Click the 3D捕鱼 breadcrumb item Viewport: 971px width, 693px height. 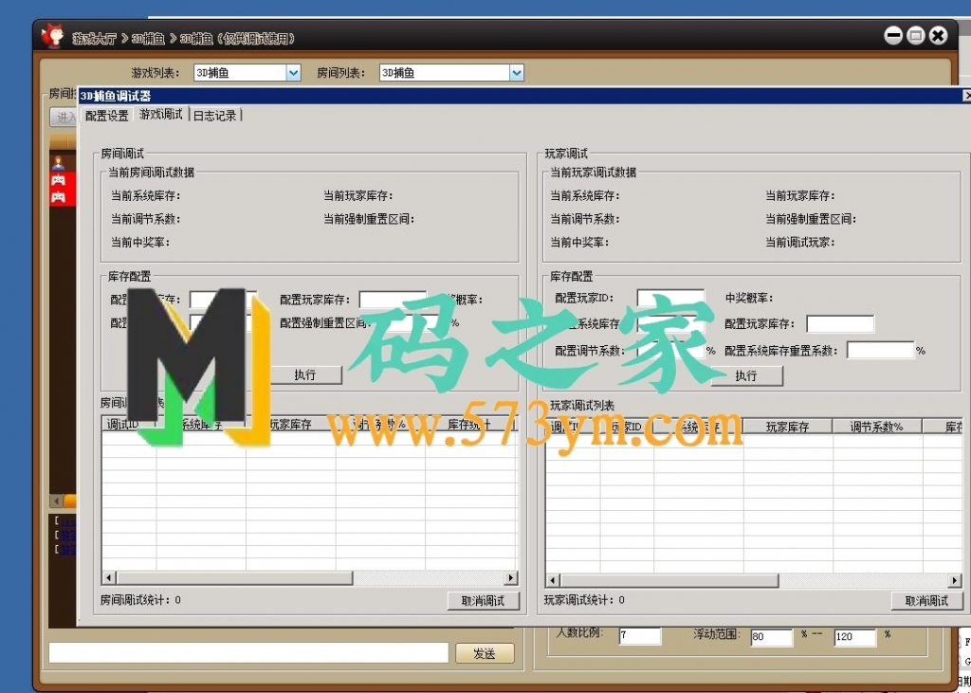148,39
